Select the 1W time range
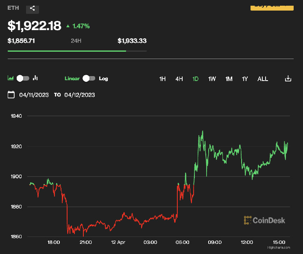Viewport: 303px width, 254px height. (212, 79)
